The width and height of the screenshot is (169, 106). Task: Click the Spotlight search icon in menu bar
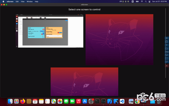(x=146, y=1)
